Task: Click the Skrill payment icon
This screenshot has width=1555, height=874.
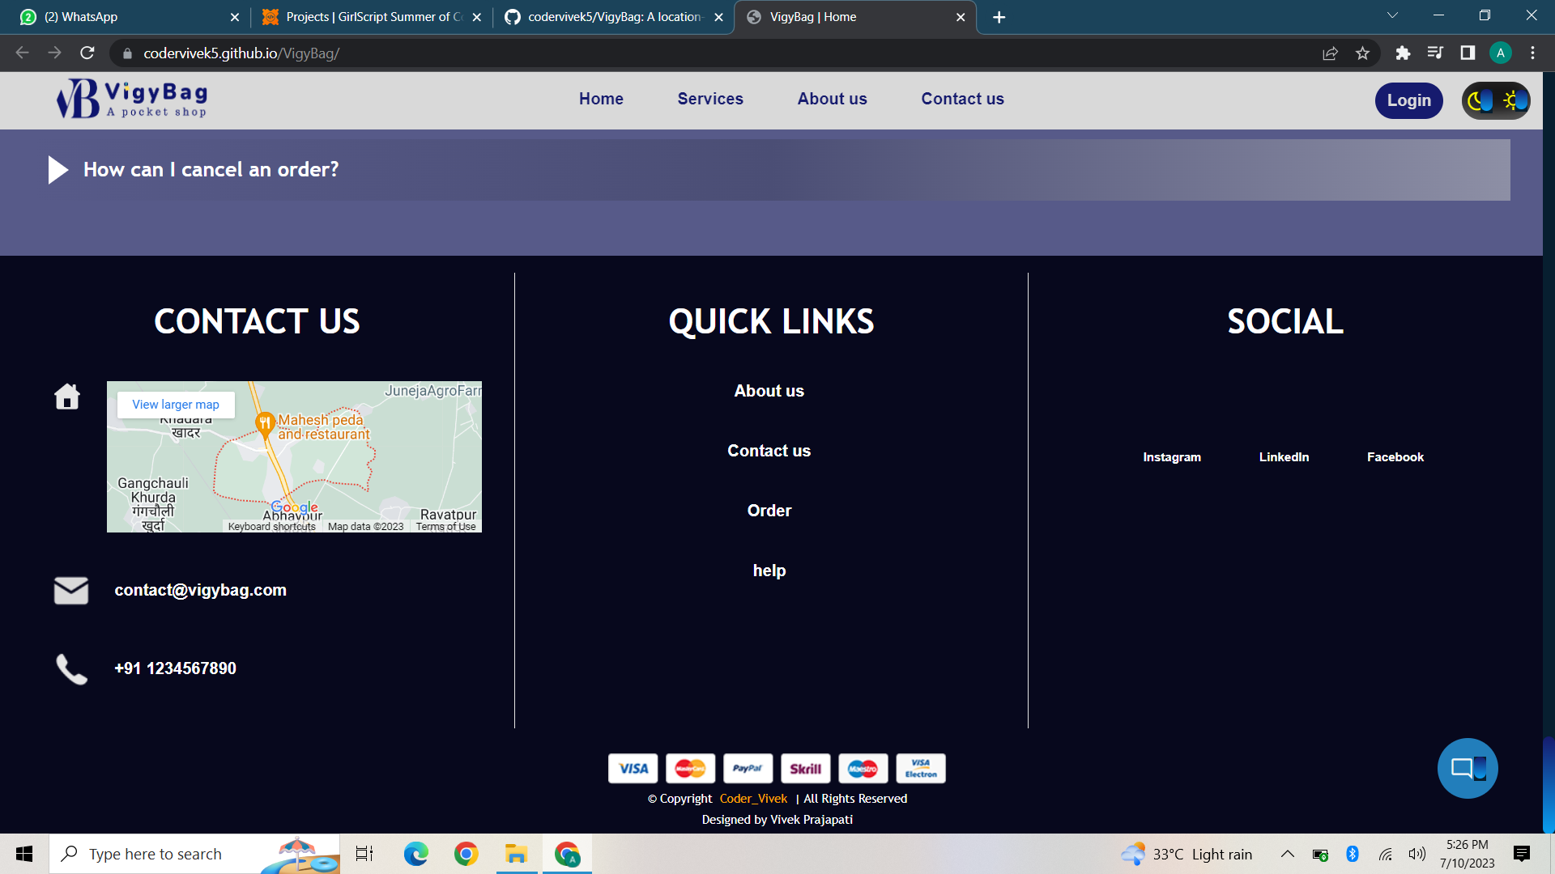Action: click(805, 768)
